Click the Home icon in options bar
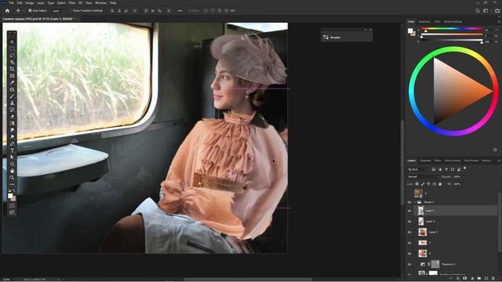This screenshot has height=282, width=502. tap(7, 10)
